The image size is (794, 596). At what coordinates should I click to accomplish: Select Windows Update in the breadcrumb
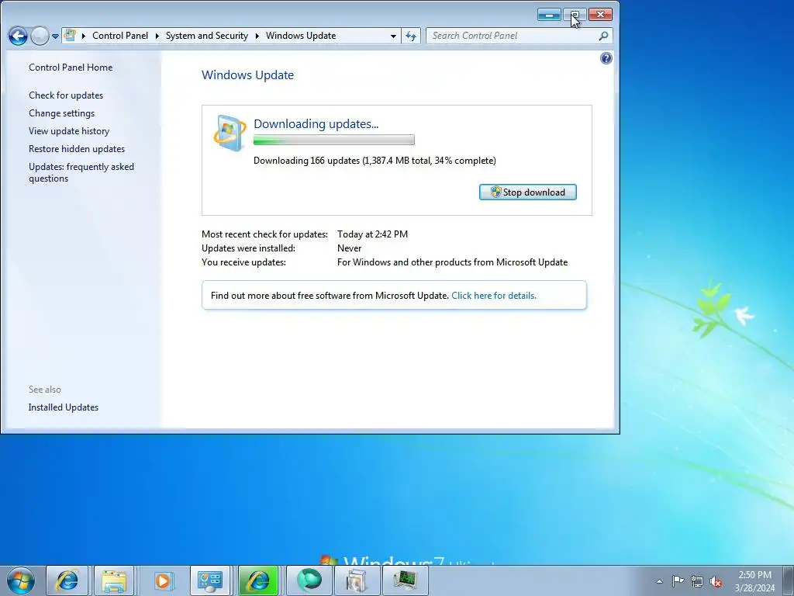[301, 36]
